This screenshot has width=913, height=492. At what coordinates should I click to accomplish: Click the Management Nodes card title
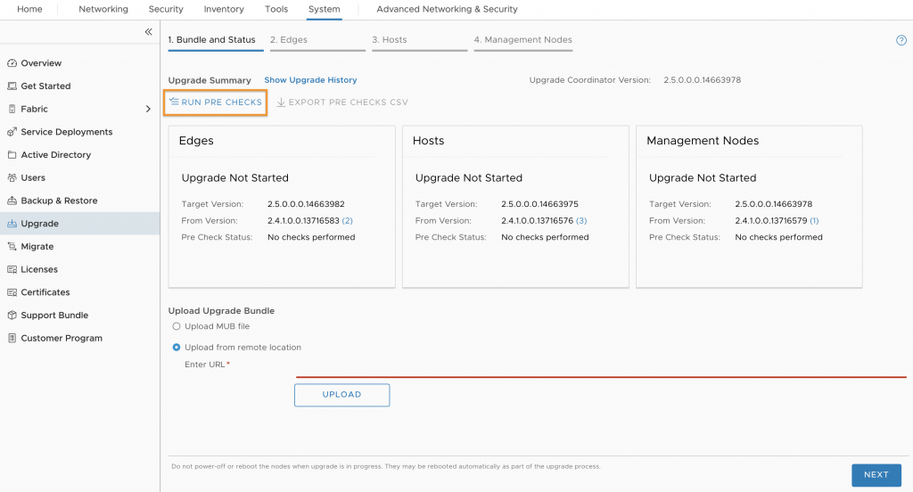click(x=703, y=141)
